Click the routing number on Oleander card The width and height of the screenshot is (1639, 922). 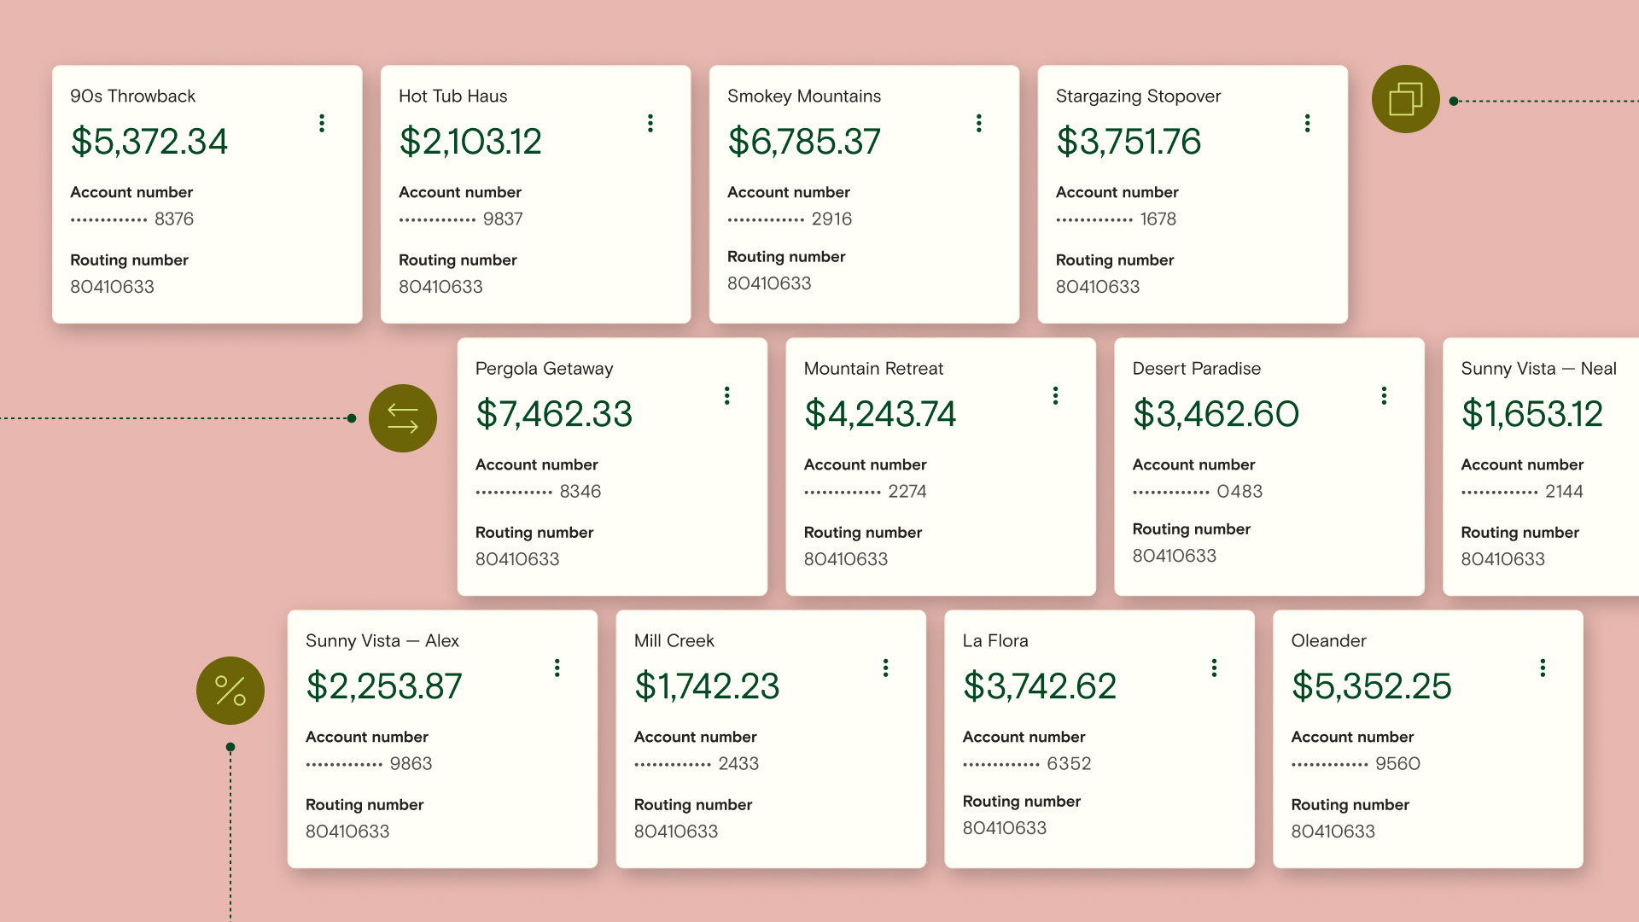(1333, 830)
